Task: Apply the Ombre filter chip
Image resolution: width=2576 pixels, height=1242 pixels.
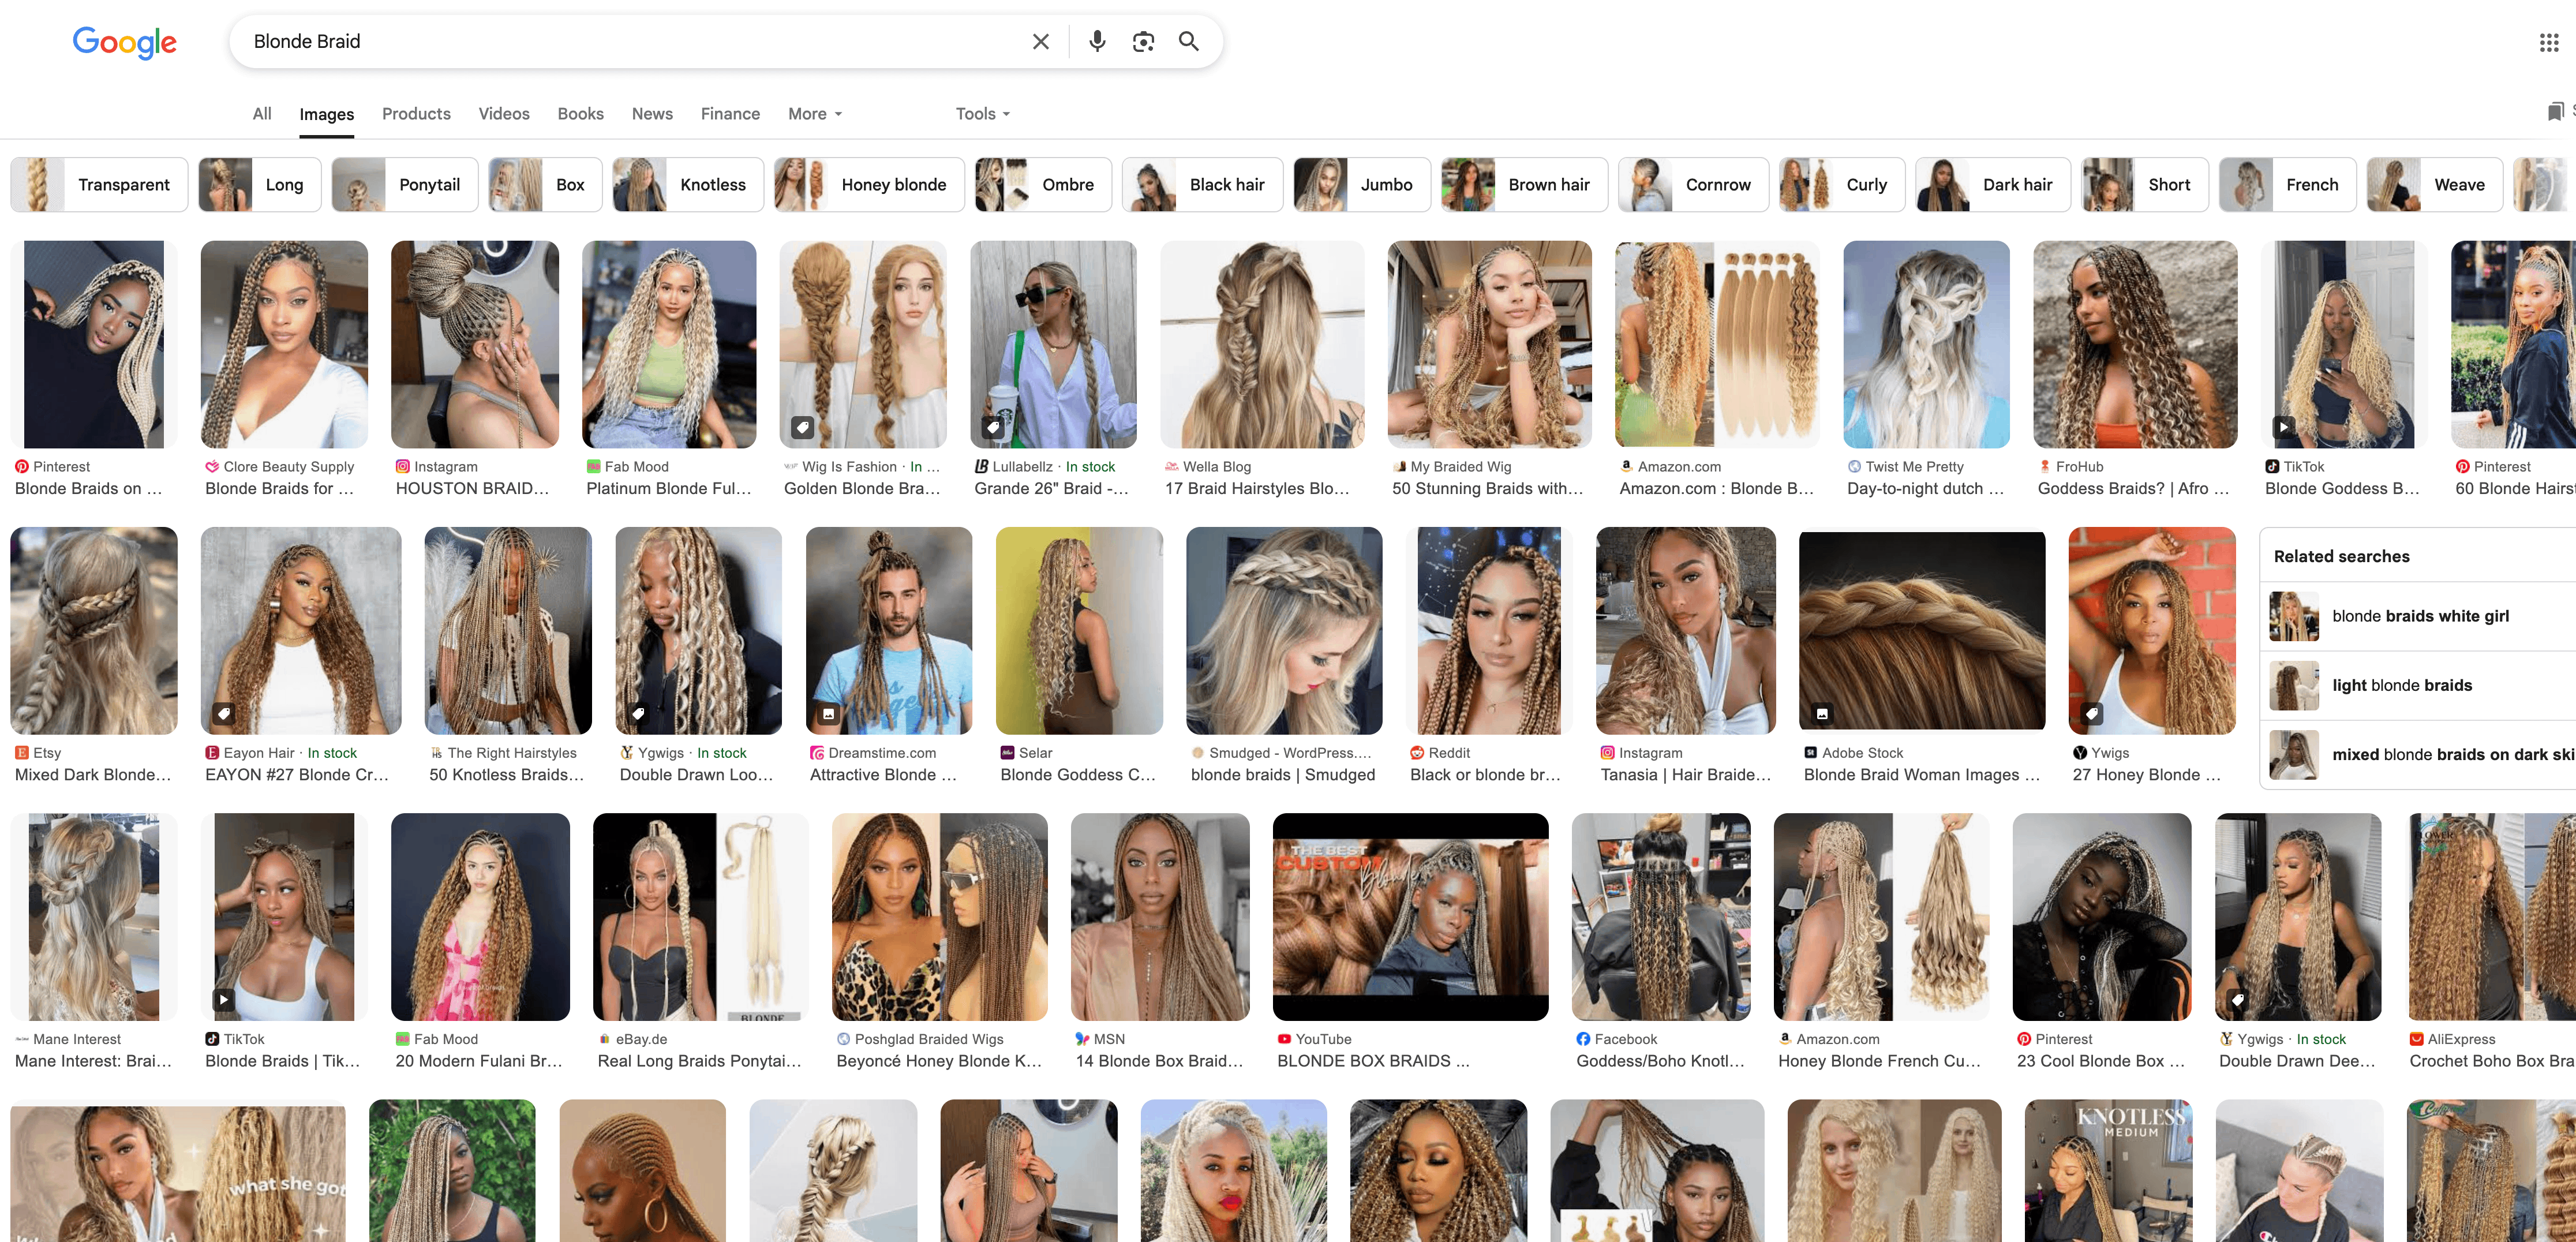Action: pos(1043,185)
